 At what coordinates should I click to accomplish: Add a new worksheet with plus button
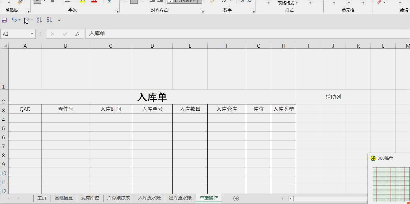pos(236,198)
